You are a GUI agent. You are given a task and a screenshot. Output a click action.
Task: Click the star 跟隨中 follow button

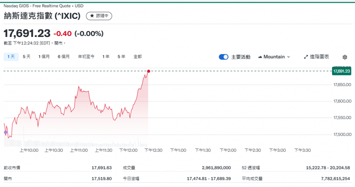[99, 16]
